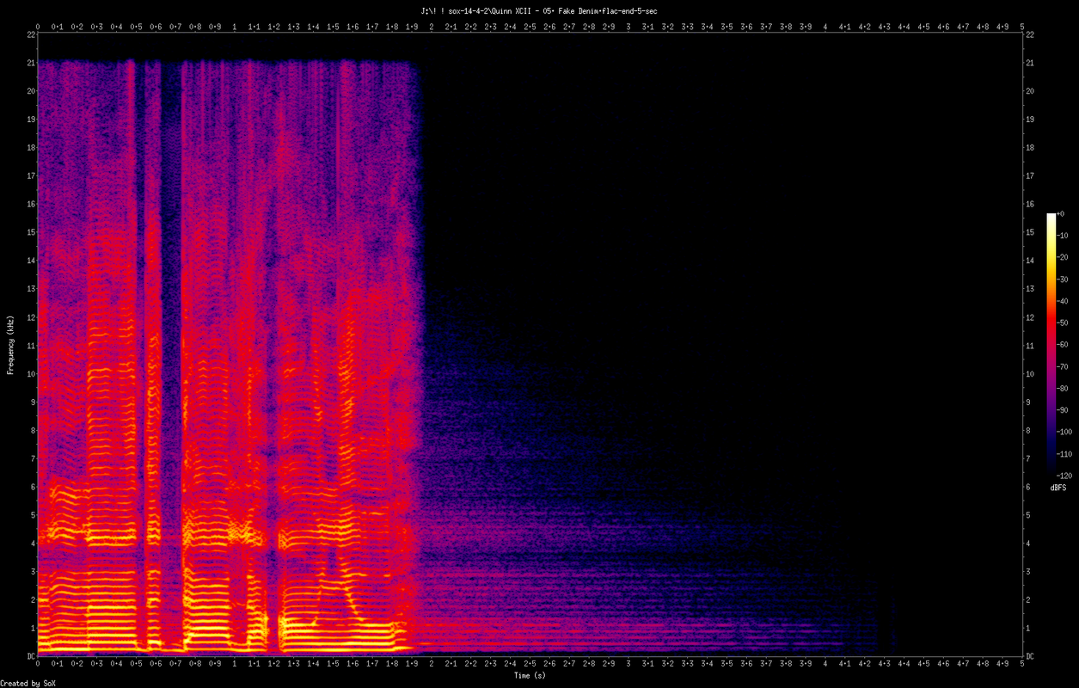Viewport: 1079px width, 688px height.
Task: Click the "Time (s)" axis label
Action: 530,675
